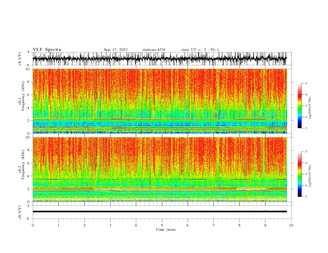Click the 'start UT = 2 :50: 1' text
Screen dimensions: 328x253
click(200, 50)
